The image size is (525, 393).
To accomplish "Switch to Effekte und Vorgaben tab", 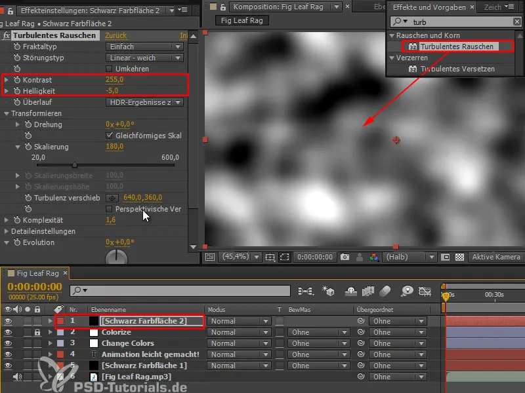I will [429, 7].
